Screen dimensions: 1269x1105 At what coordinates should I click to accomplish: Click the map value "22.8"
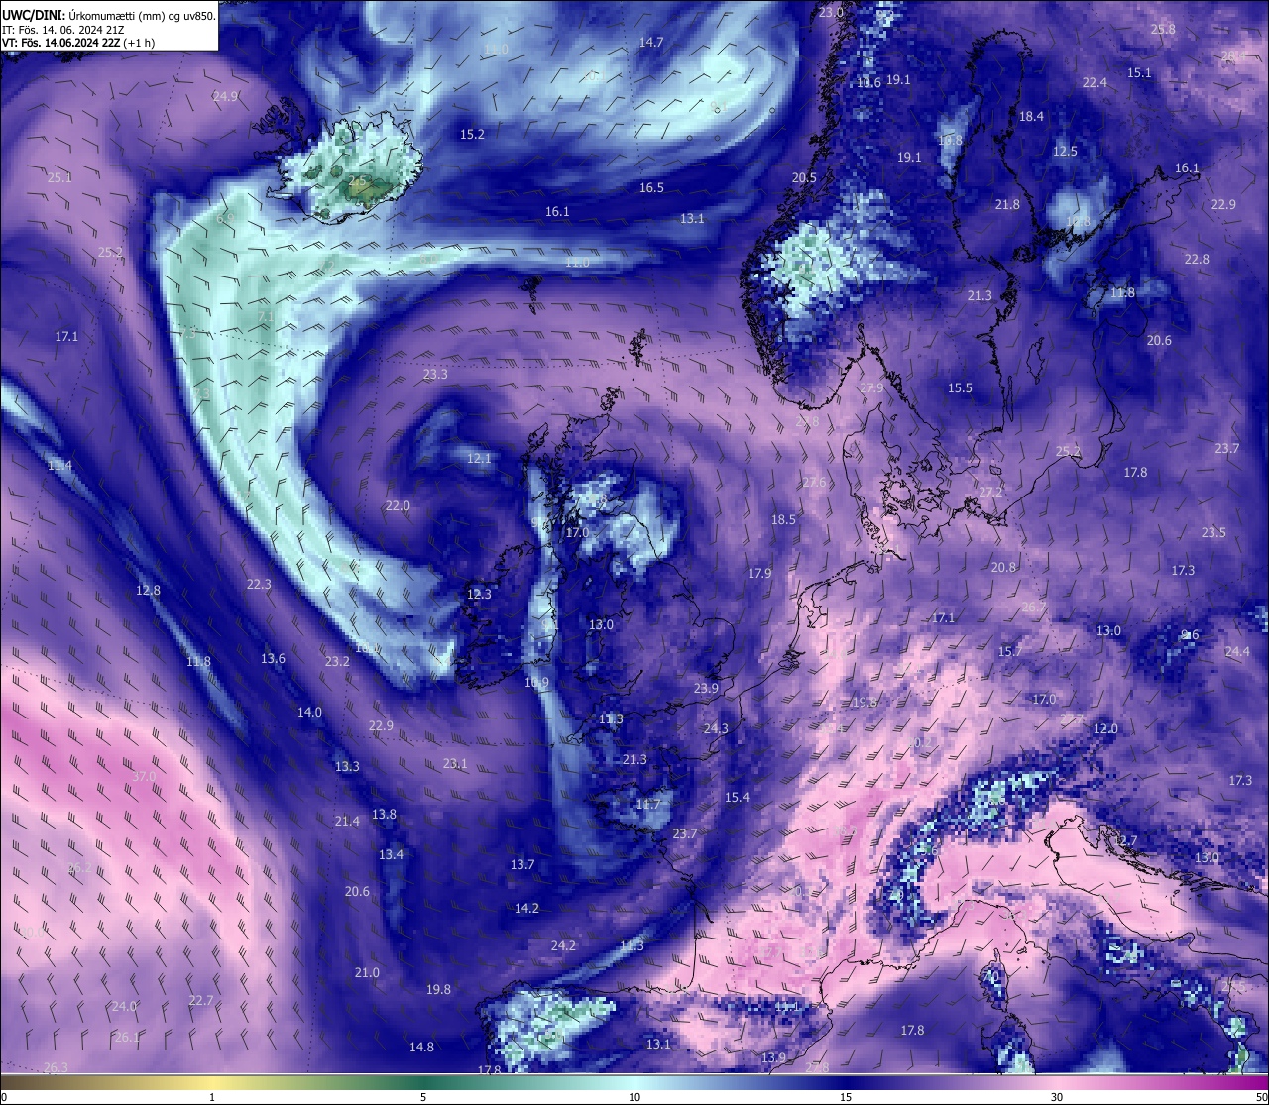pos(1197,259)
